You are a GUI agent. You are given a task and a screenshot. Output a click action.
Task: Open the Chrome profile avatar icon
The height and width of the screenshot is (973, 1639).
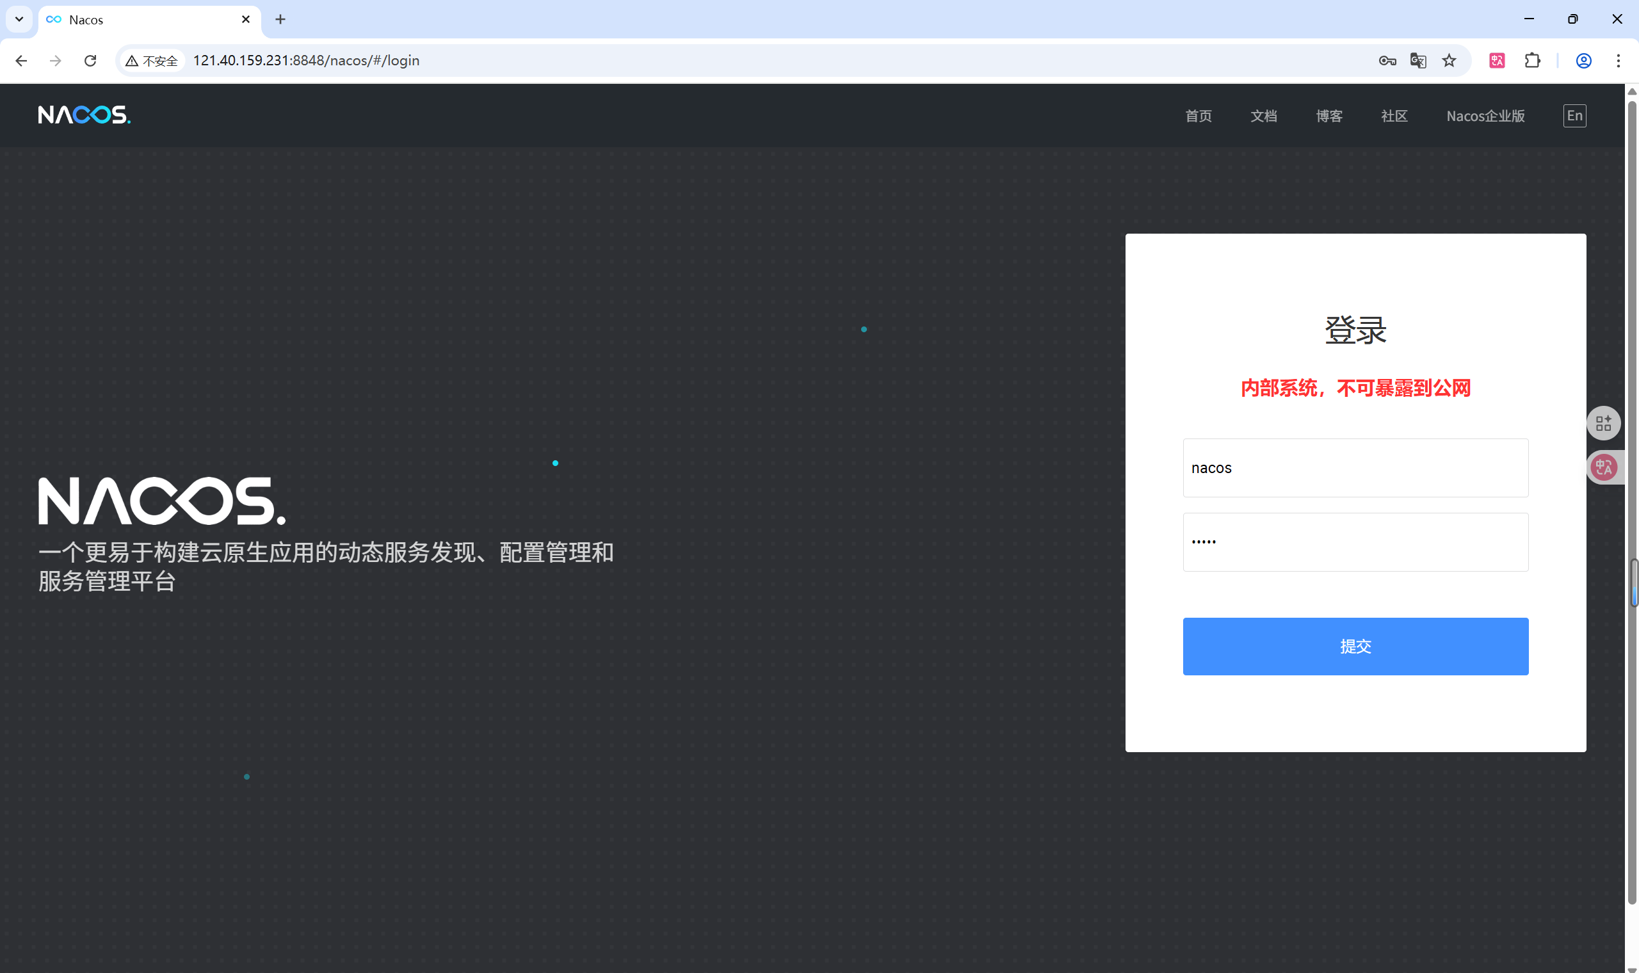click(1583, 61)
